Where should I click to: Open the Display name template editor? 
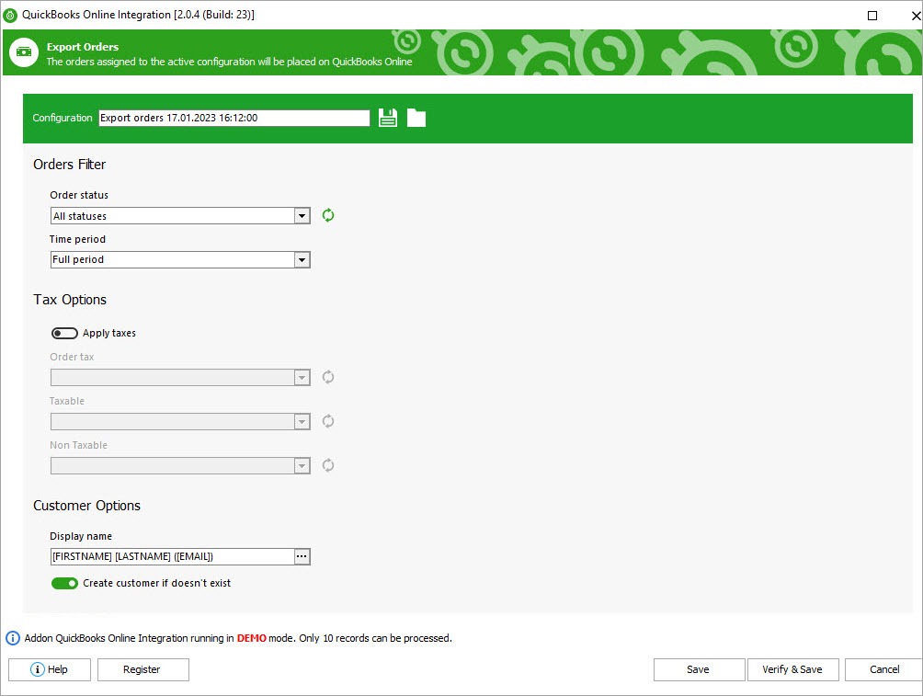[x=302, y=556]
